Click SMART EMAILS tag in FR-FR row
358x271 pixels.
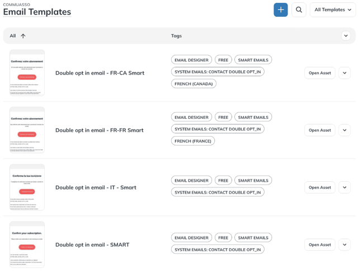click(253, 118)
